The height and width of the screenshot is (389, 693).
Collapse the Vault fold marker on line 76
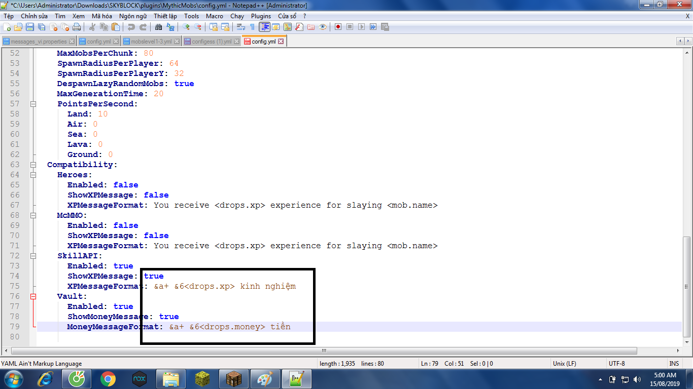point(33,296)
